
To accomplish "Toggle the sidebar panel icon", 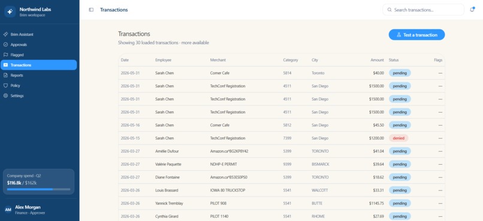I will [91, 10].
